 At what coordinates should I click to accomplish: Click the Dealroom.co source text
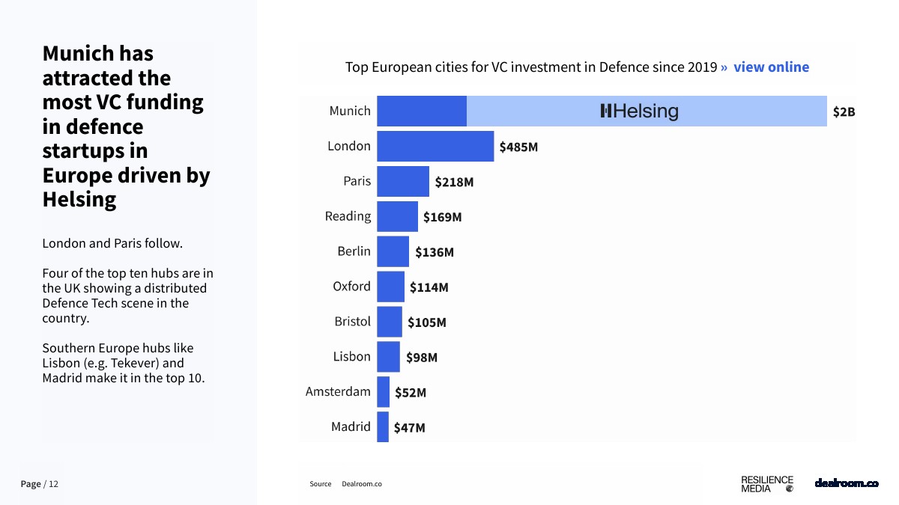click(362, 484)
